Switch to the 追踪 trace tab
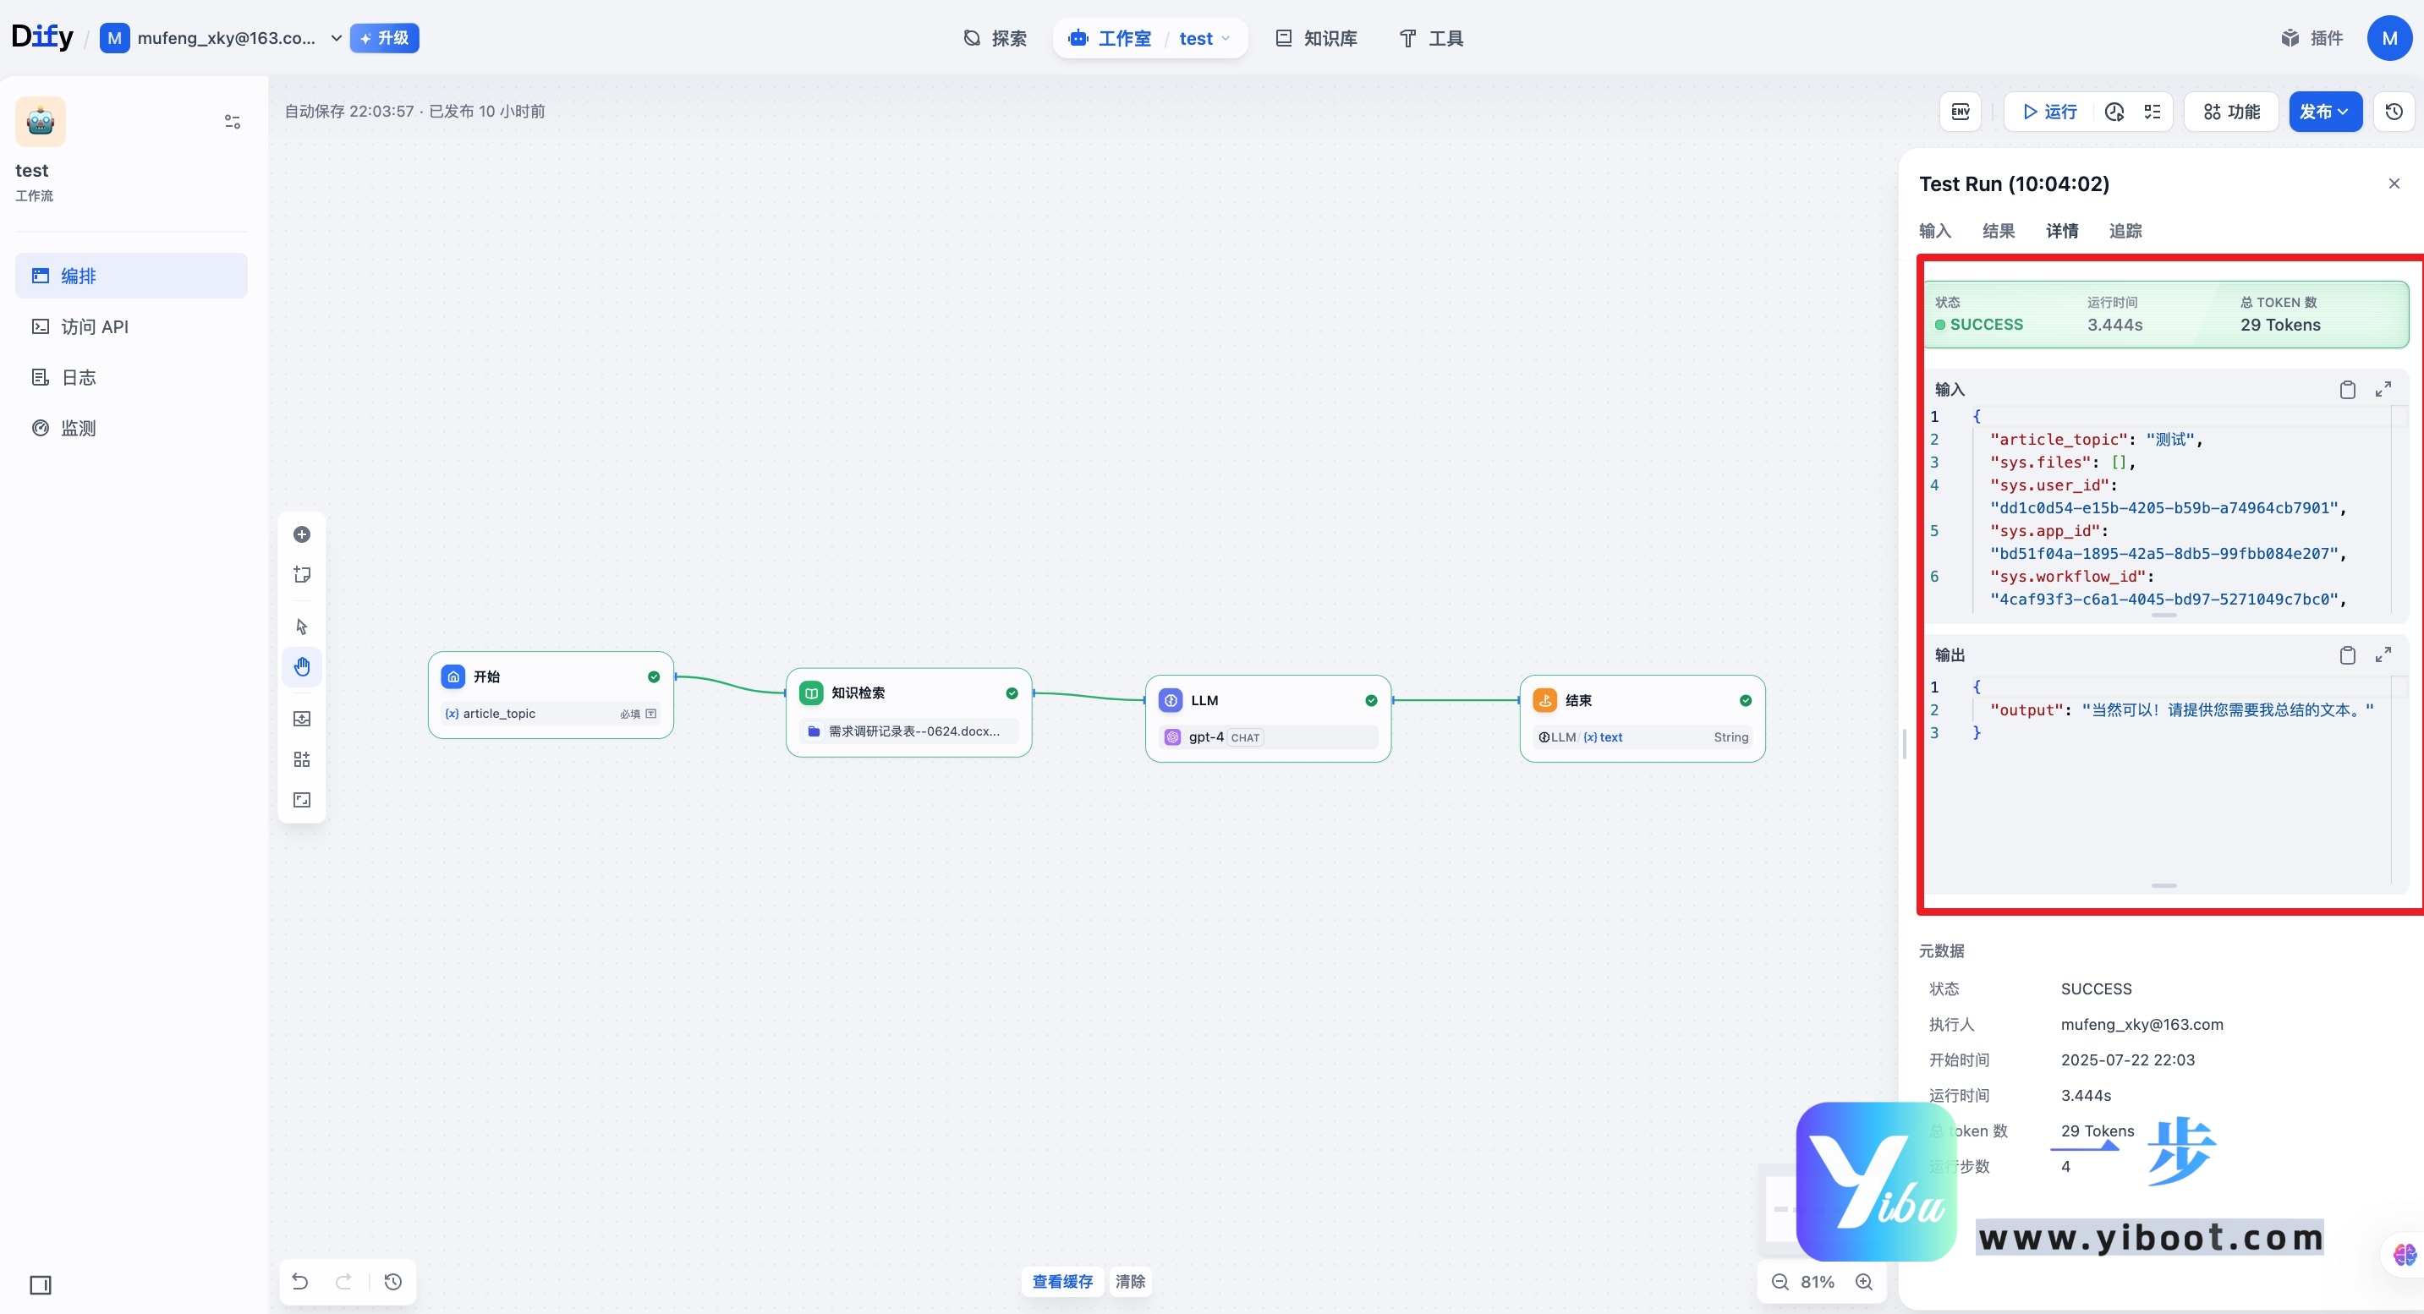 point(2125,231)
